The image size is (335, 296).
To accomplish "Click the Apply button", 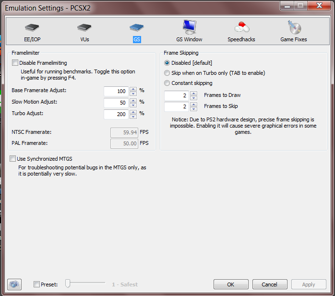I will point(309,284).
